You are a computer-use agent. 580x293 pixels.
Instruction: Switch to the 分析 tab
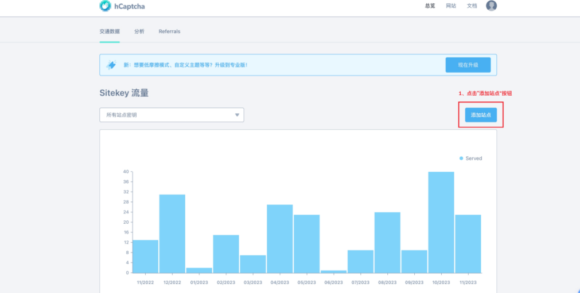pos(139,31)
